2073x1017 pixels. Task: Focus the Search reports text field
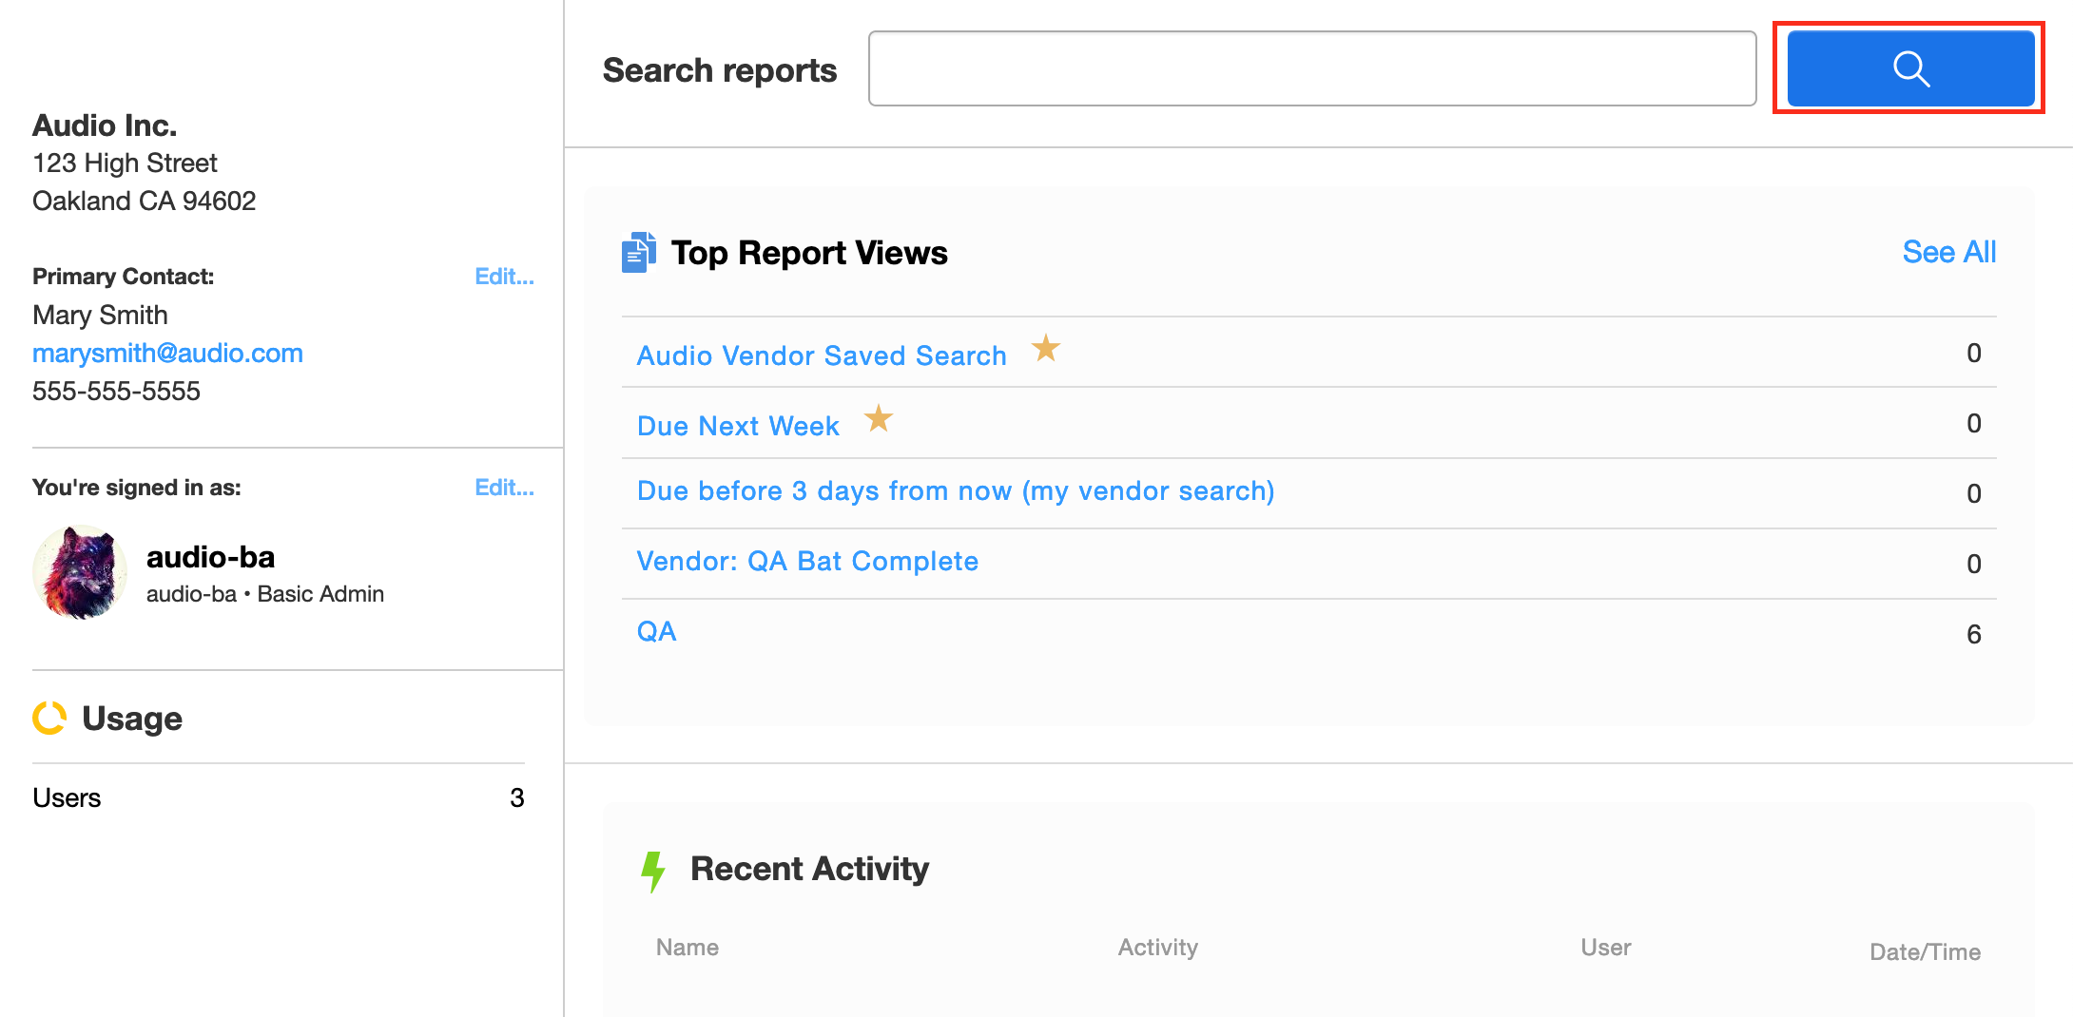(x=1311, y=68)
